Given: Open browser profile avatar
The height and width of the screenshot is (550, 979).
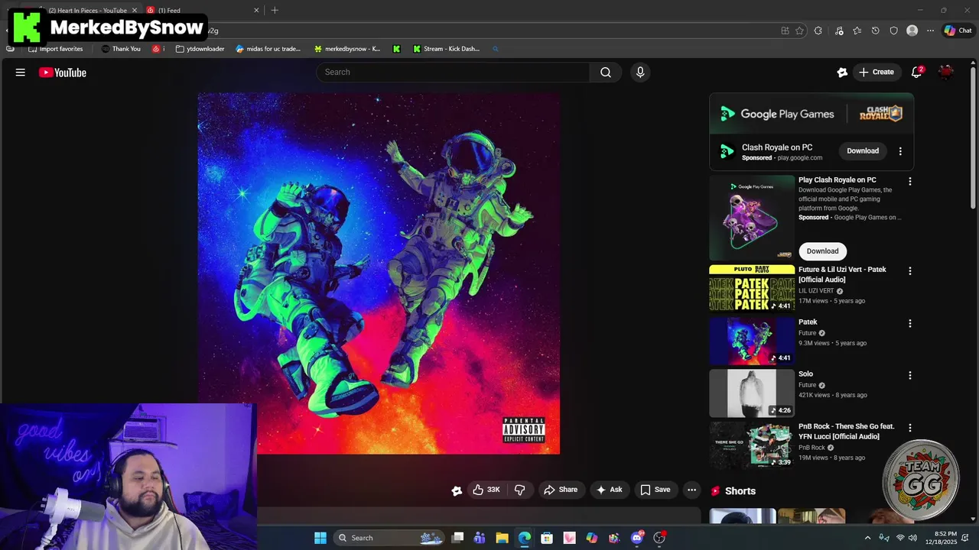Looking at the screenshot, I should [912, 31].
